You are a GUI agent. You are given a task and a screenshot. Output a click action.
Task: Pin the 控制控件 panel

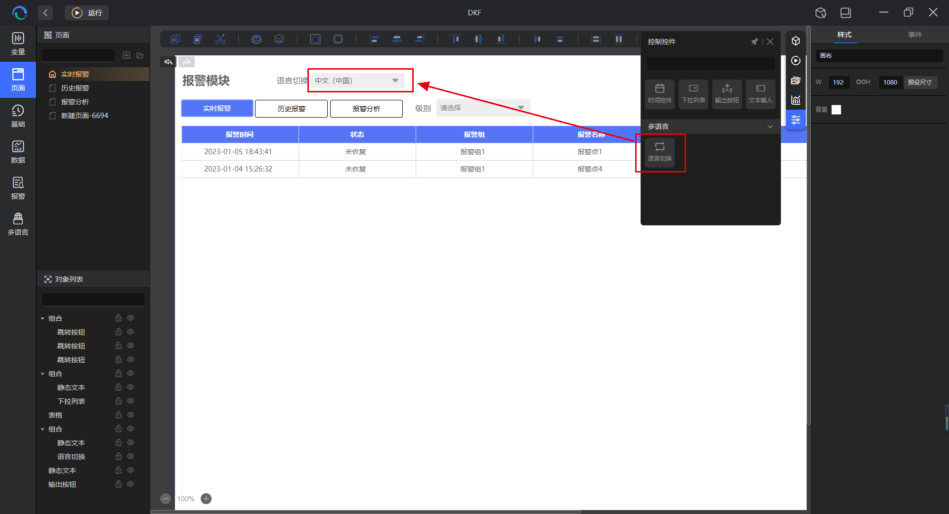754,42
